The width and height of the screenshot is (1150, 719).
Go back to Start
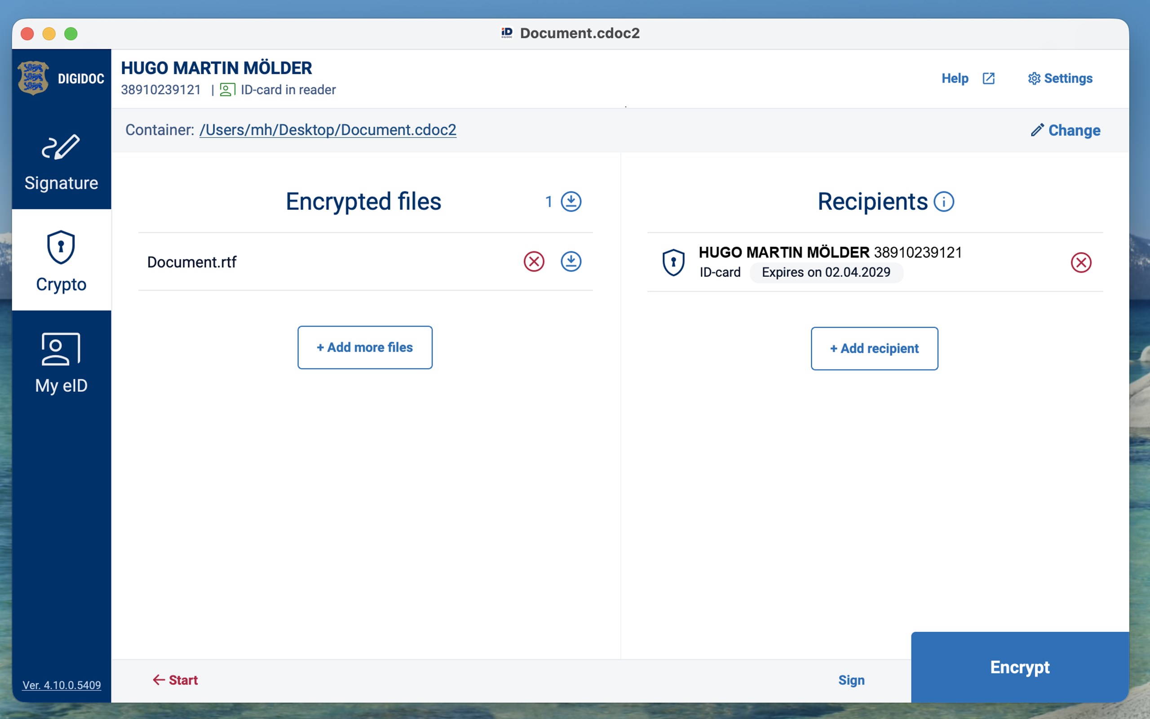coord(175,680)
